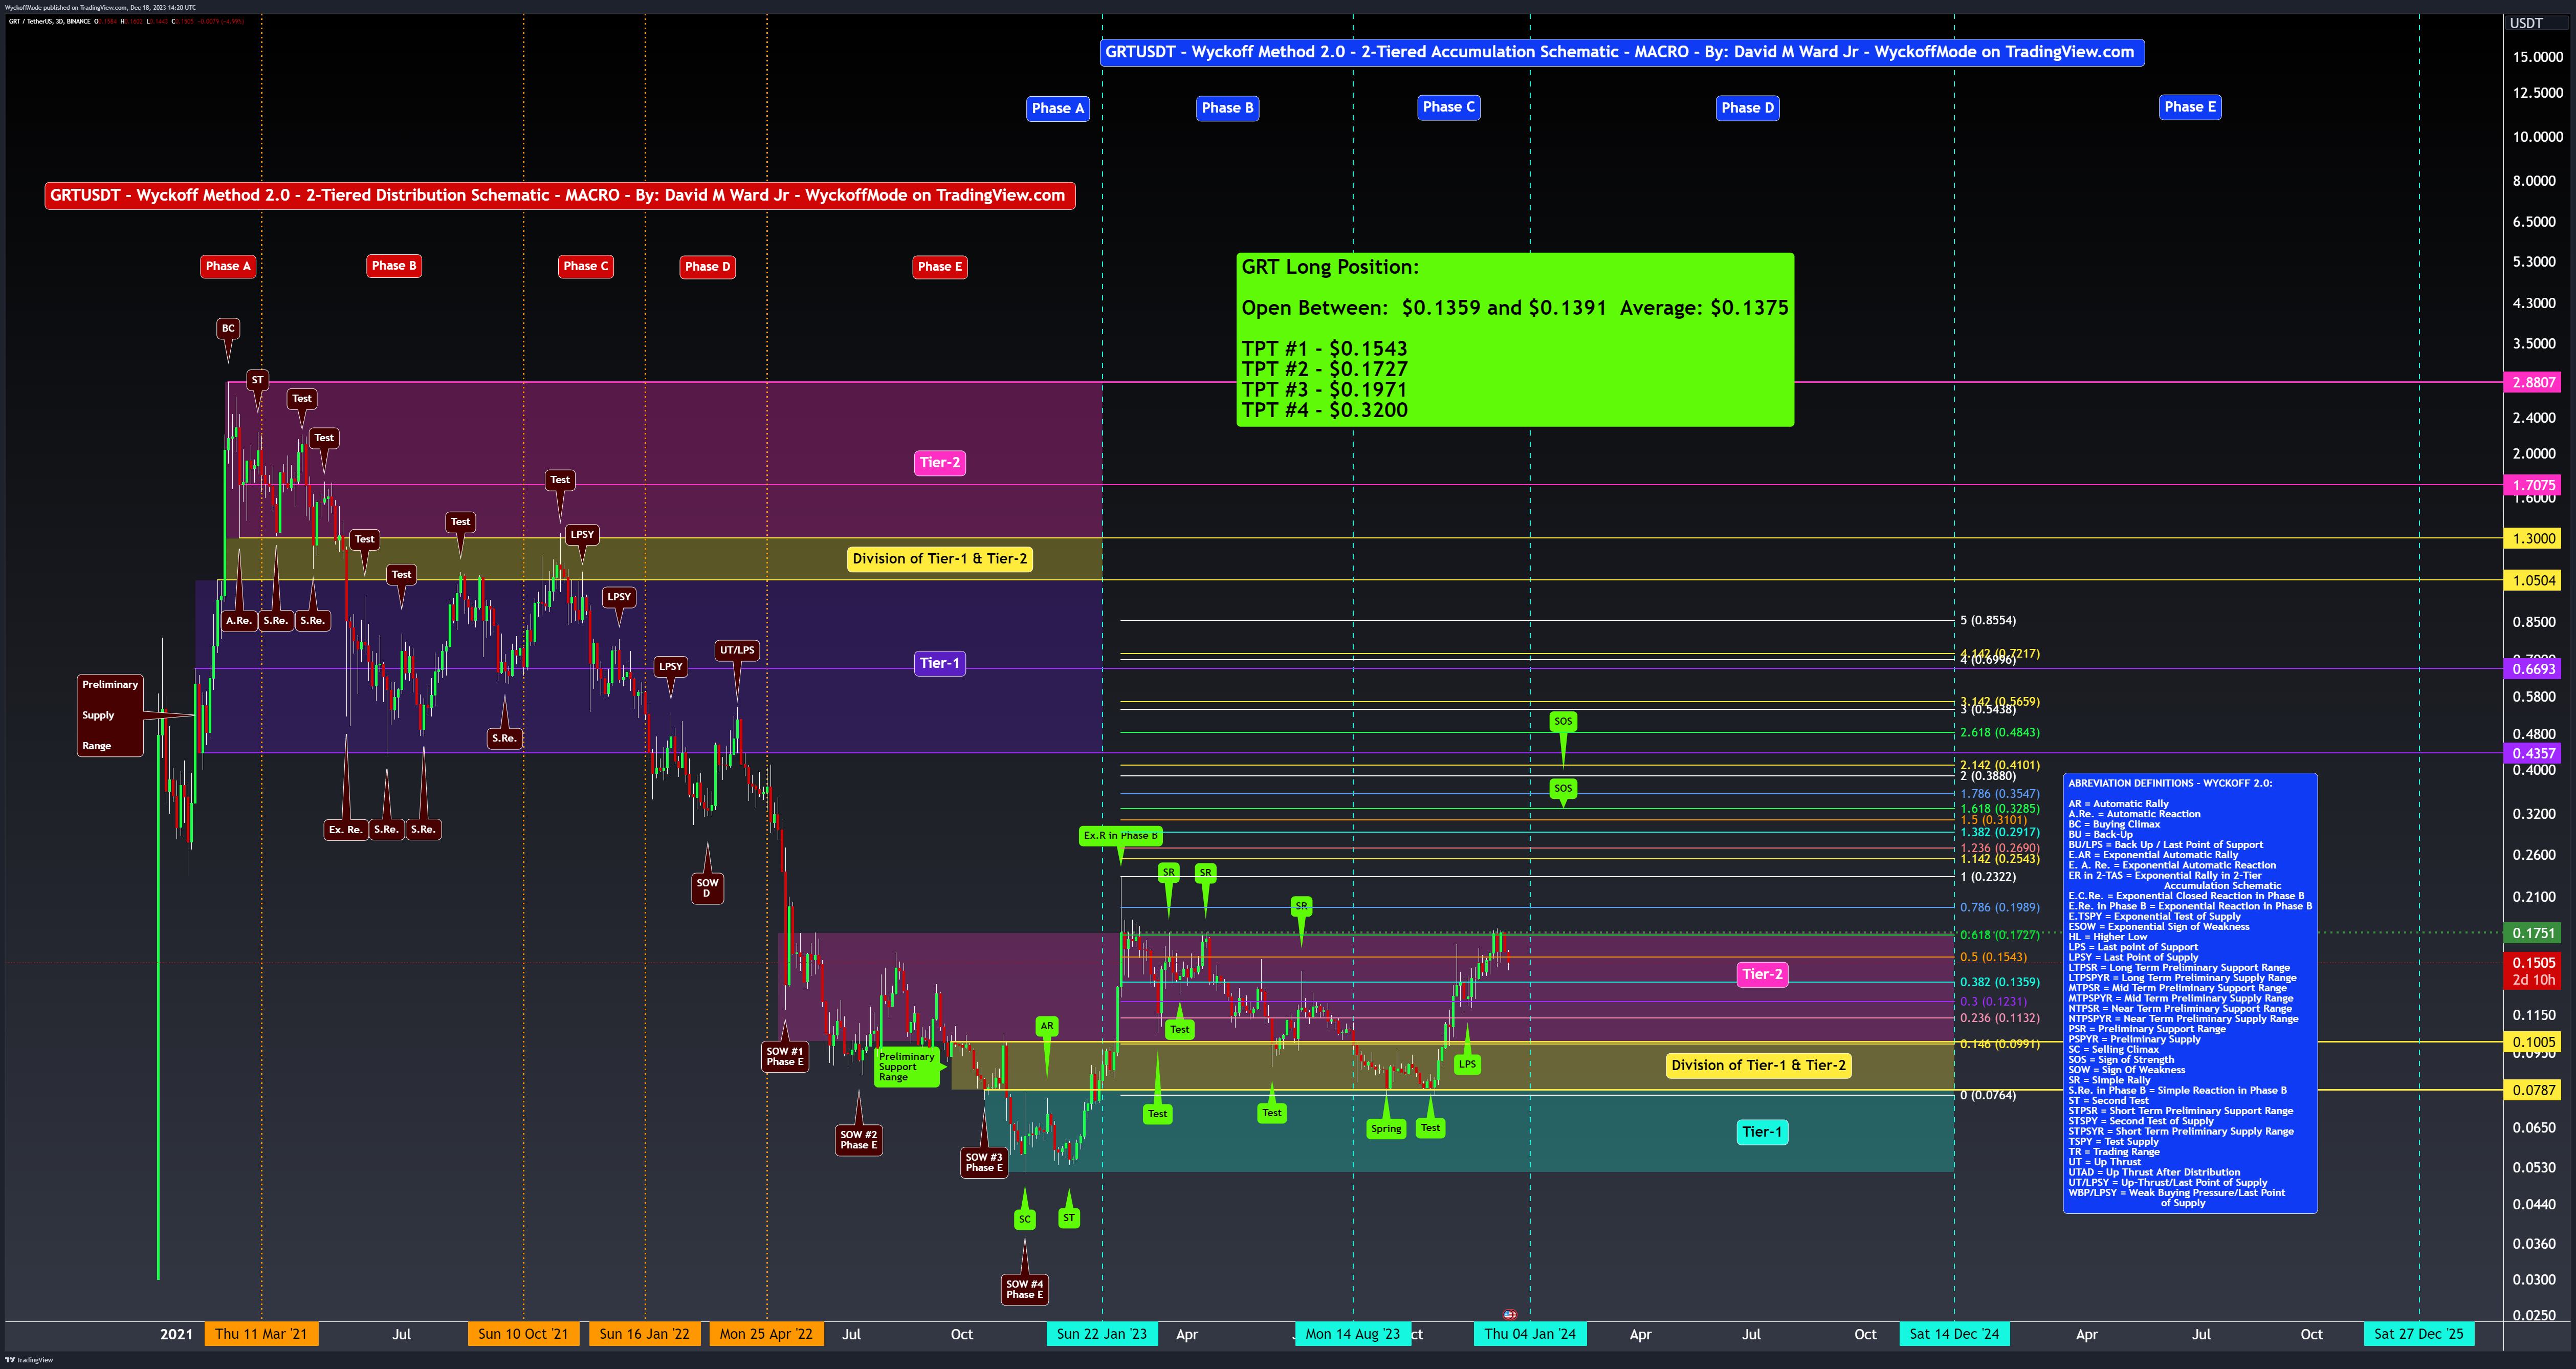The image size is (2576, 1369).
Task: Click the blue Phase D label
Action: 1748,108
